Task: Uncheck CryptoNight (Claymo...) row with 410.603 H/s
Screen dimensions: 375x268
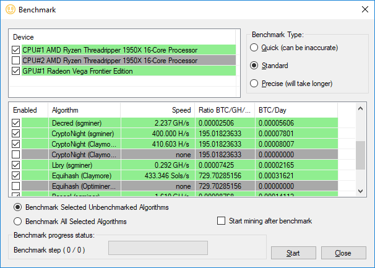Action: pos(16,144)
